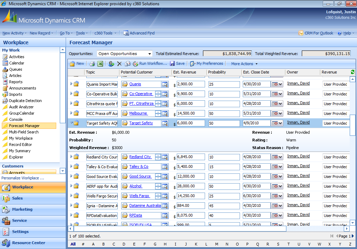This screenshot has width=357, height=249.
Task: Open the Tools menu
Action: click(x=81, y=33)
